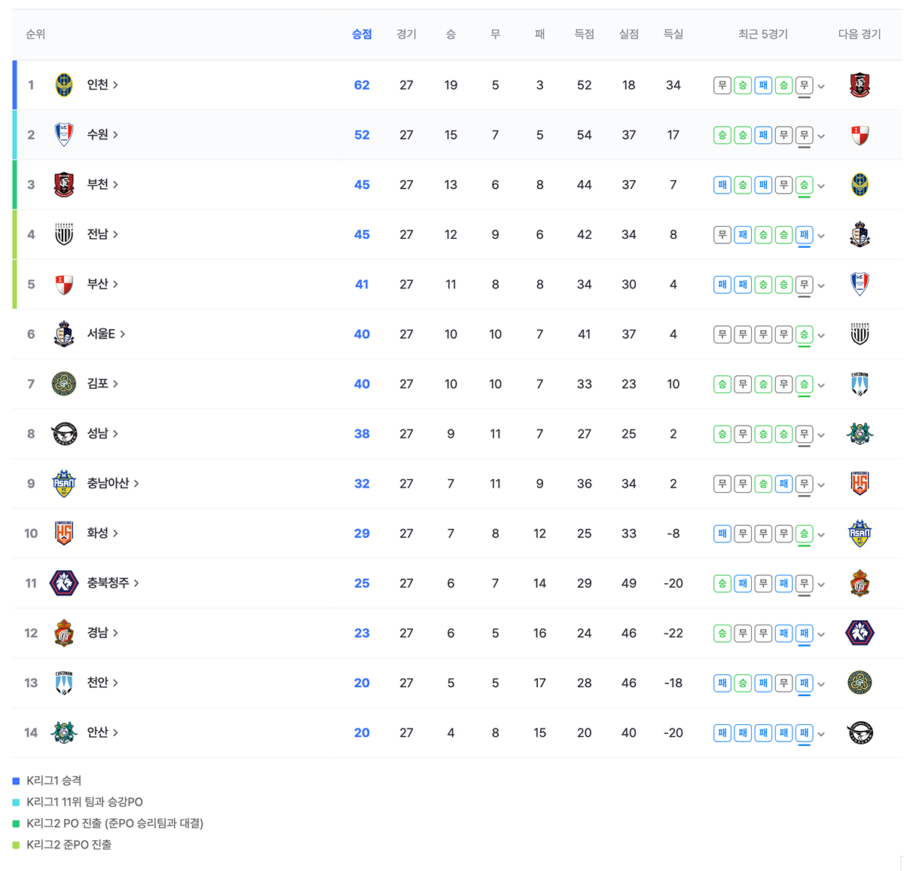
Task: Click the blue K리그1 승격 legend swatch
Action: point(17,781)
